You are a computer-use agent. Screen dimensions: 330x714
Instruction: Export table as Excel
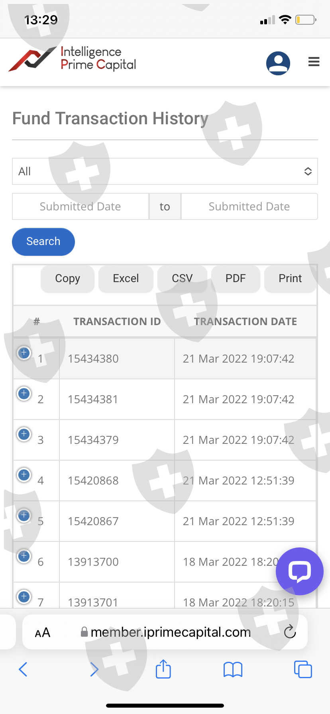coord(126,279)
